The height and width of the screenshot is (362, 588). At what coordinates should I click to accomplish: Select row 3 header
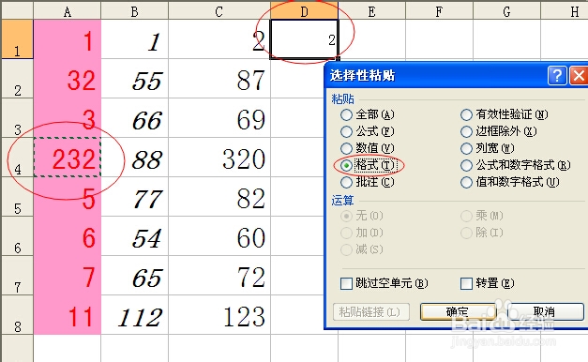click(17, 118)
